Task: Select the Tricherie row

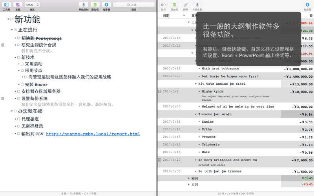Action: coord(211,144)
